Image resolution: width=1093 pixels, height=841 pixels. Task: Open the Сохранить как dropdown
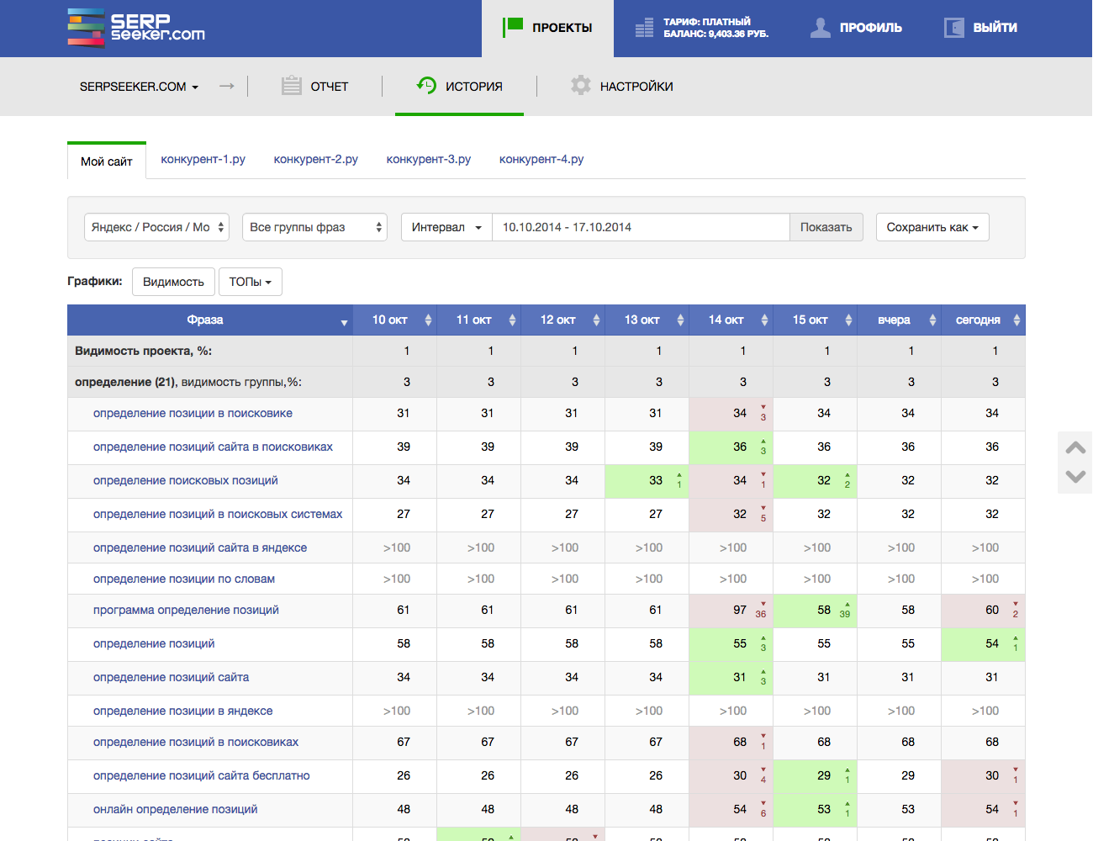pyautogui.click(x=932, y=227)
